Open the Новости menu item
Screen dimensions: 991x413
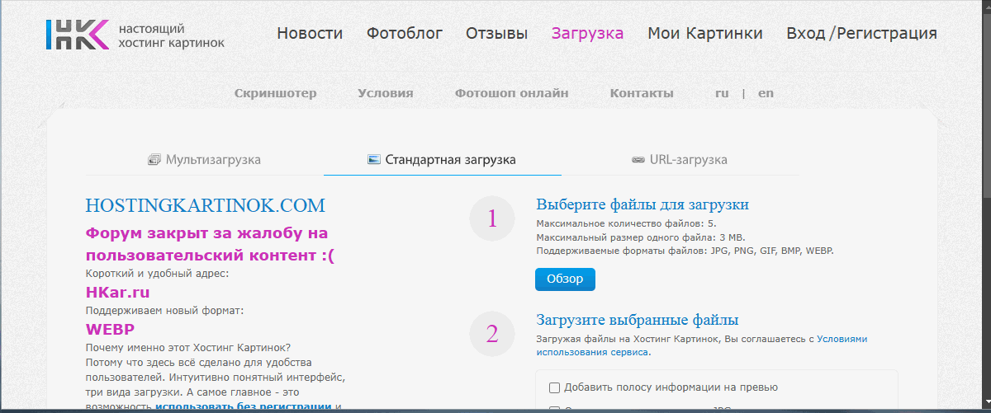310,34
